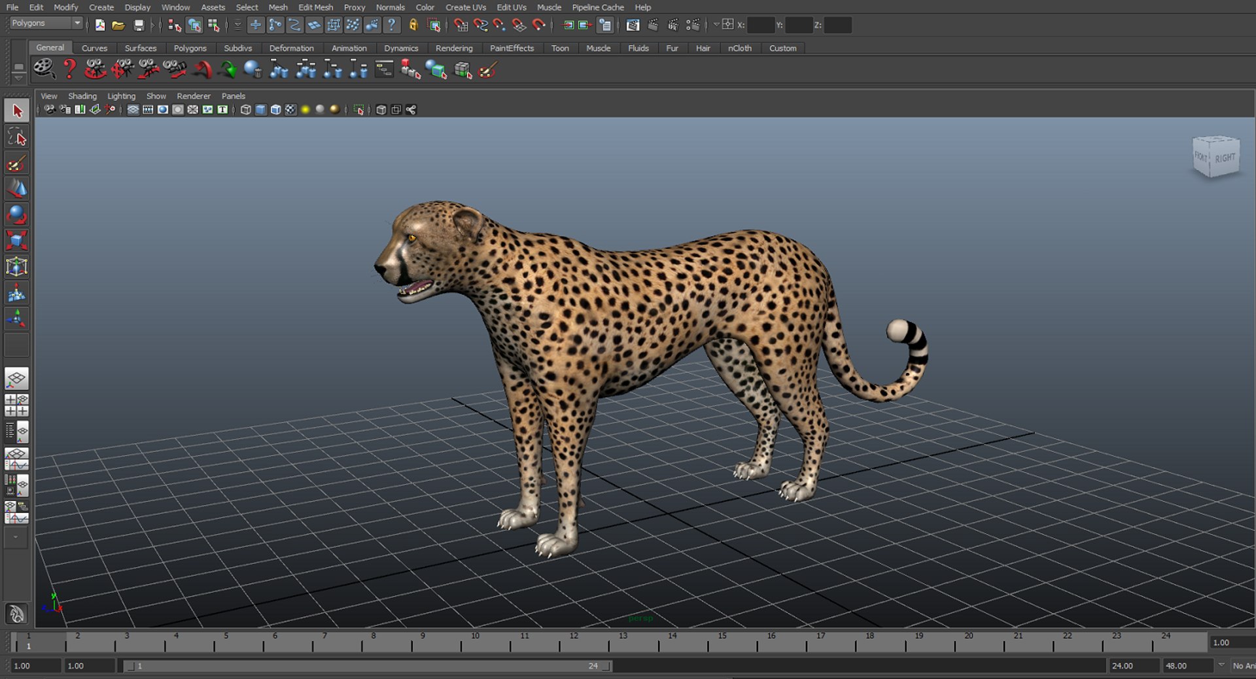Screen dimensions: 1256x679
Task: Click the Z coordinate input field
Action: 838,25
